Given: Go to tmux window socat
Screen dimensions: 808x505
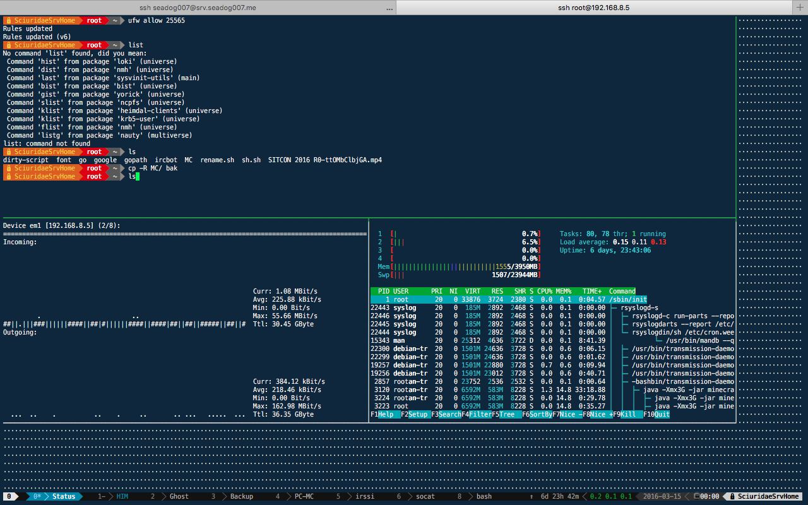Looking at the screenshot, I should (417, 497).
